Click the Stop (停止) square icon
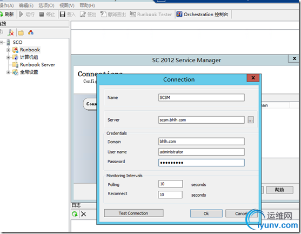 tap(42, 14)
